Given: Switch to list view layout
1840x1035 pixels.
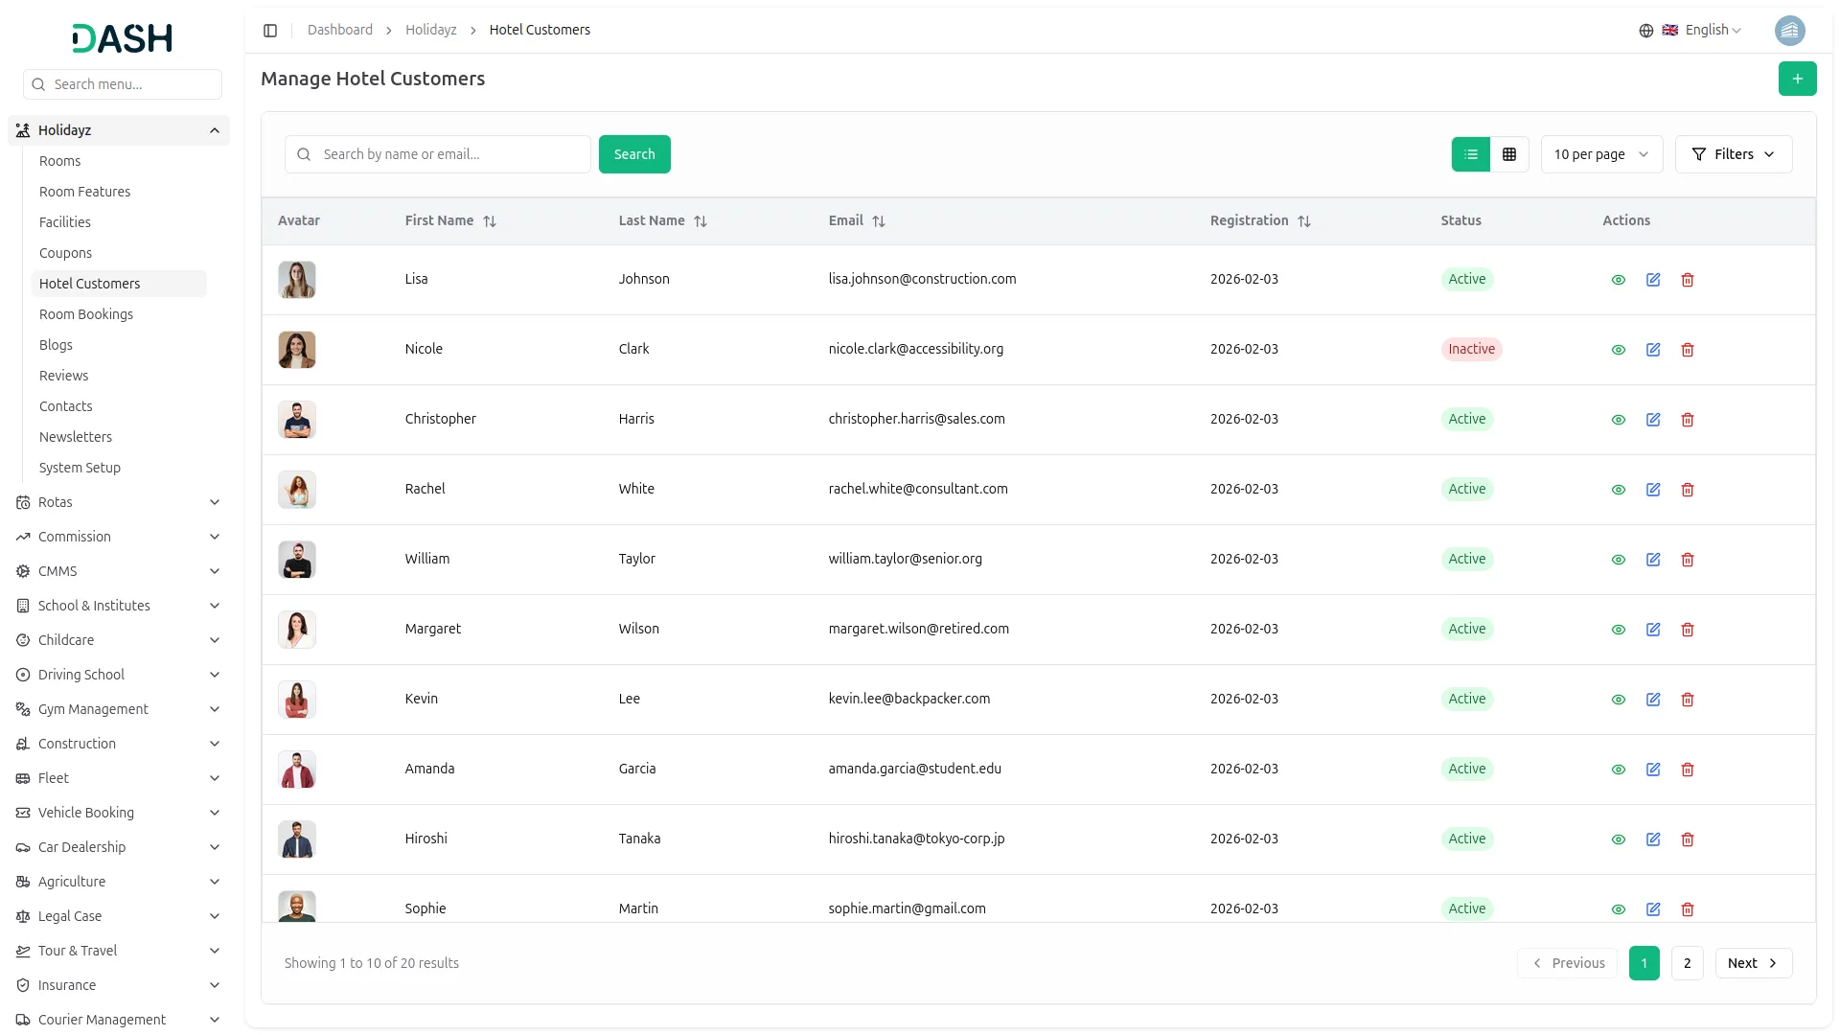Looking at the screenshot, I should click(x=1471, y=154).
